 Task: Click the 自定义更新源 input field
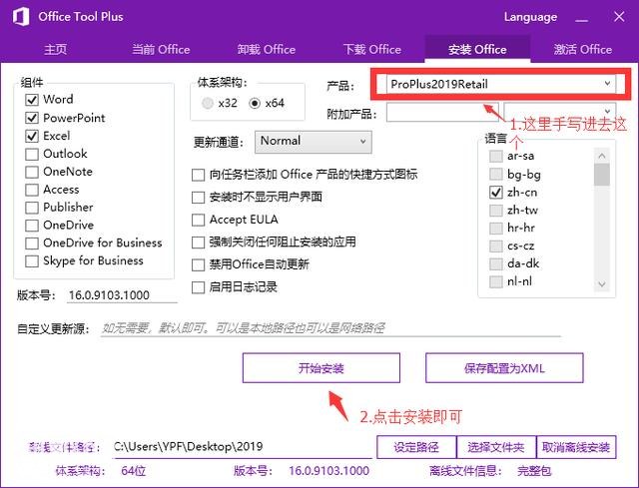(x=330, y=328)
